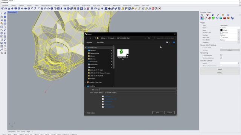241x135 pixels.
Task: Change the view layout icon in Export dialog
Action: (x=167, y=42)
